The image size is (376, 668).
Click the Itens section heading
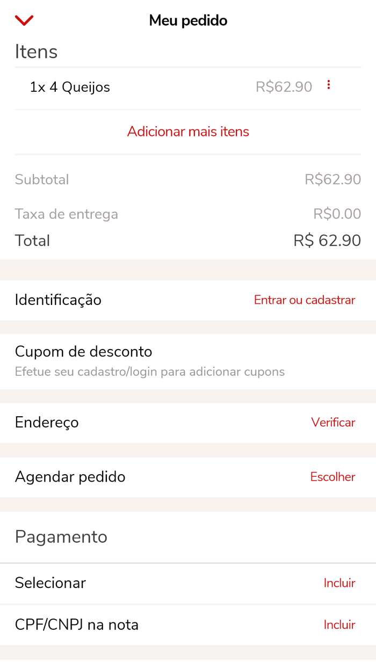37,51
